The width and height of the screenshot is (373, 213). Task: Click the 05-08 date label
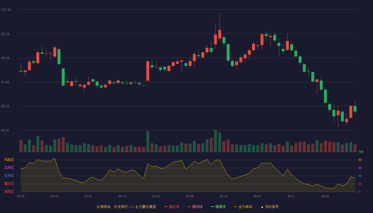coord(190,196)
